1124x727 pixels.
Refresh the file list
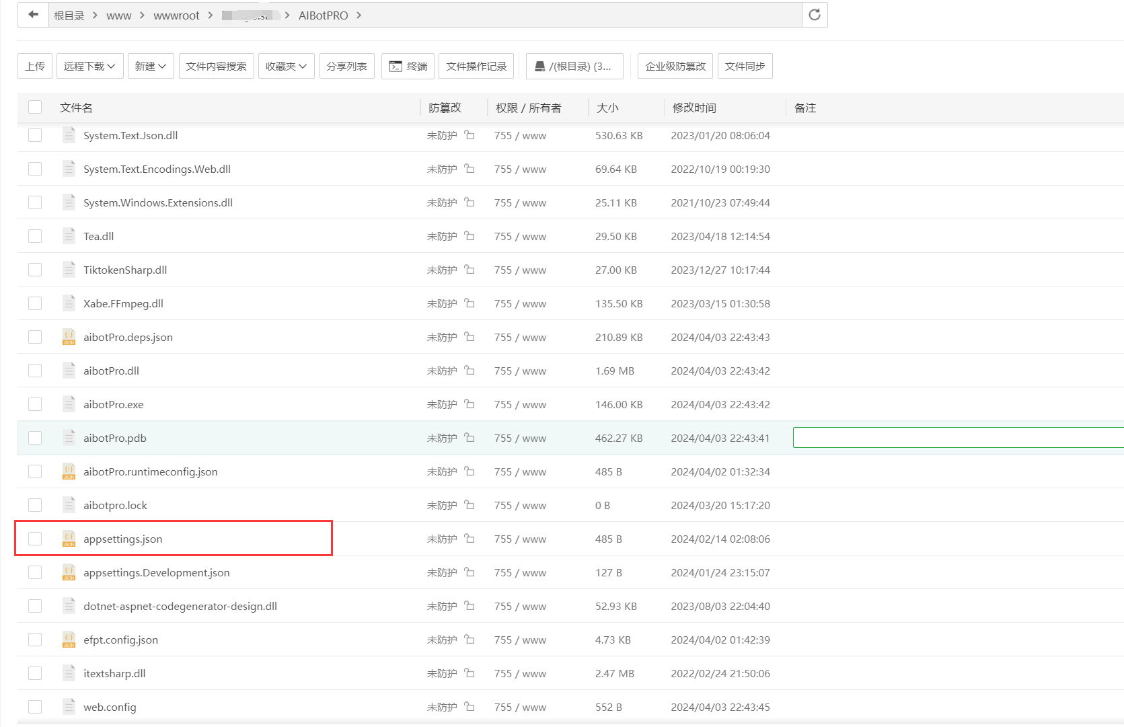(814, 15)
